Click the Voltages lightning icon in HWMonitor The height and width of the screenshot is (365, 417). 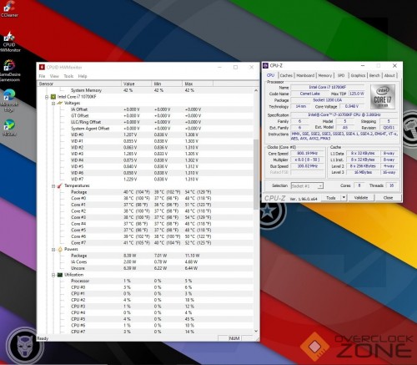(60, 103)
